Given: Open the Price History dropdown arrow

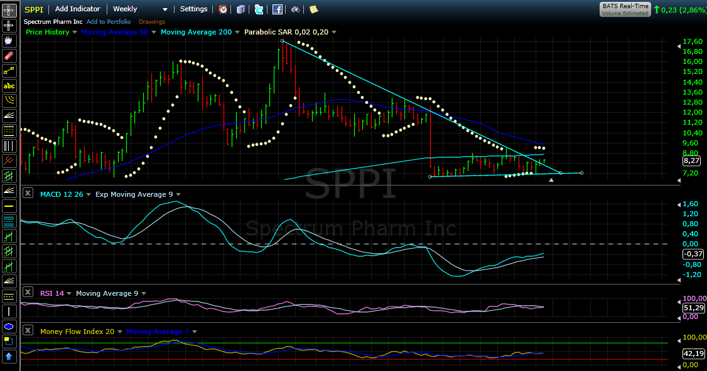Looking at the screenshot, I should click(x=75, y=33).
